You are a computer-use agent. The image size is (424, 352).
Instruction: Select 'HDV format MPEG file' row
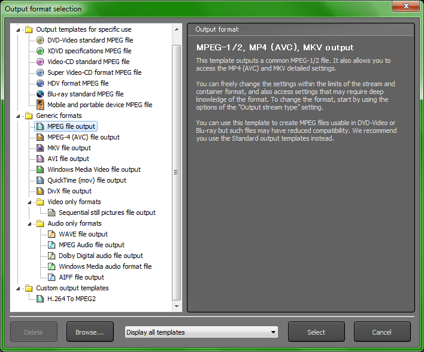pos(78,83)
